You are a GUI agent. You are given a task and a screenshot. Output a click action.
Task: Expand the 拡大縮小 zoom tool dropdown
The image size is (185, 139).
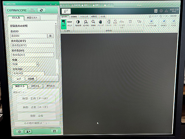coord(86,28)
